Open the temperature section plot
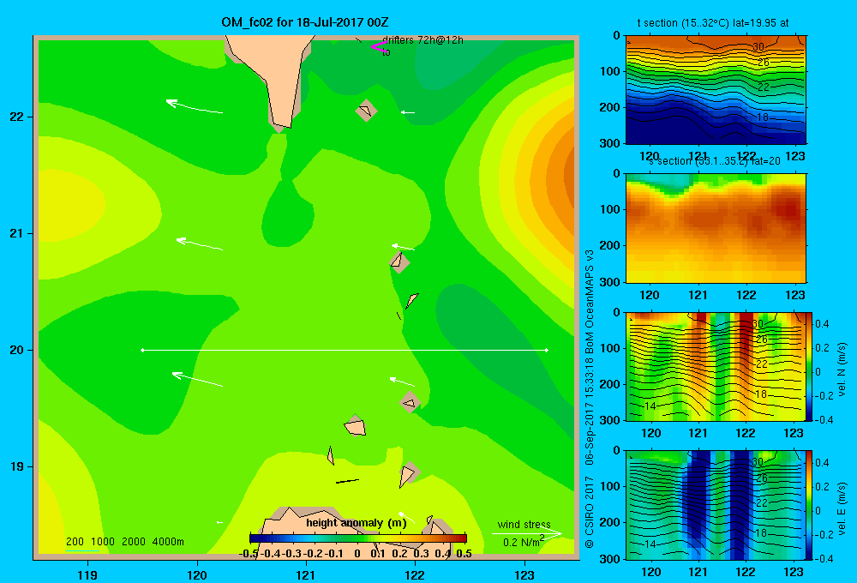Screen dimensions: 857x583 (716, 89)
